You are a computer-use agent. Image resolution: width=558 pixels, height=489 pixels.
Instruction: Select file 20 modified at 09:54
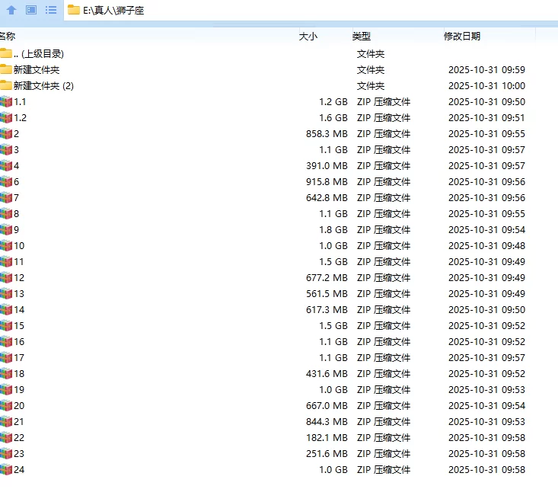(x=19, y=406)
